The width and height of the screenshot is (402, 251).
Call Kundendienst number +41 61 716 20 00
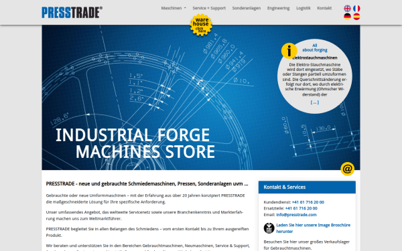point(308,202)
